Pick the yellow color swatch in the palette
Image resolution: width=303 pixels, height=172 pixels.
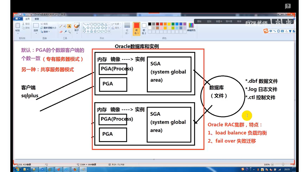[169, 24]
